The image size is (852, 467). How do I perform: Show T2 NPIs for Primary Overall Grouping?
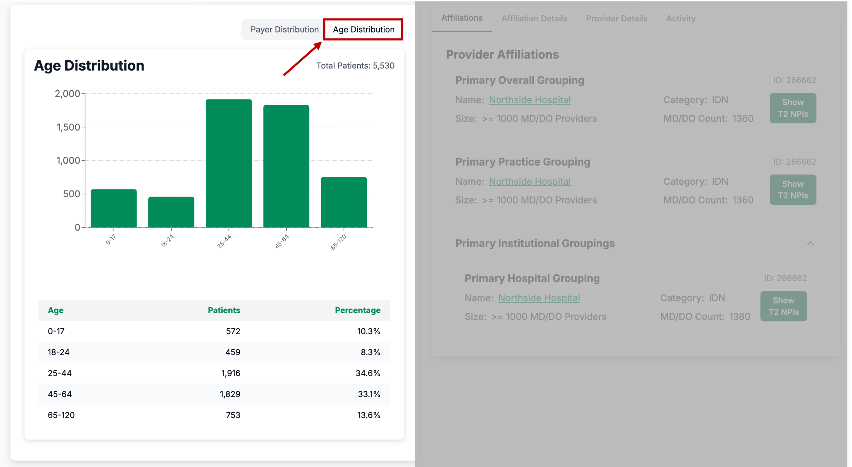[x=793, y=108]
